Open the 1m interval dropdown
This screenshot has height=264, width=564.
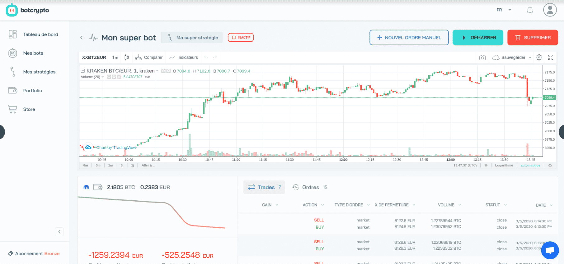115,57
